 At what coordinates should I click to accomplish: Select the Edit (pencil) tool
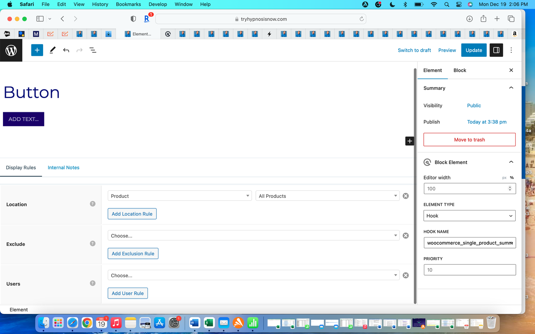click(52, 50)
